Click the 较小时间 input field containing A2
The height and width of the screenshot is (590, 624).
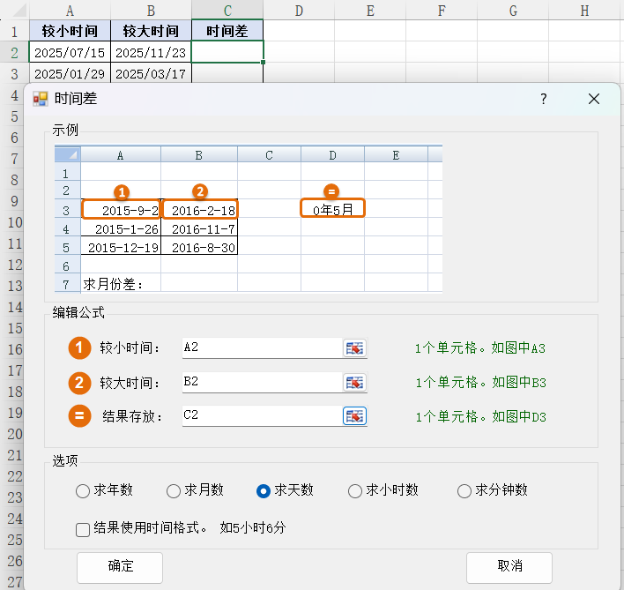pyautogui.click(x=261, y=348)
